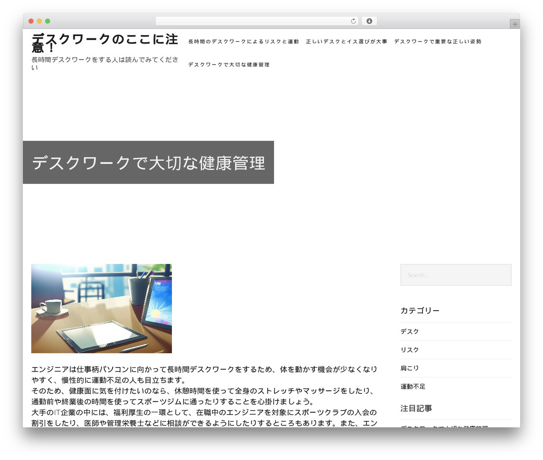
Task: Focus the browser address bar
Action: click(257, 21)
